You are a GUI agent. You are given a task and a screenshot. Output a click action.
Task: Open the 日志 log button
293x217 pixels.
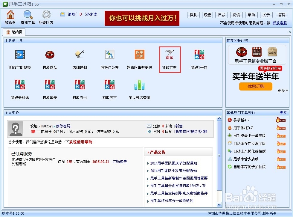(x=222, y=15)
